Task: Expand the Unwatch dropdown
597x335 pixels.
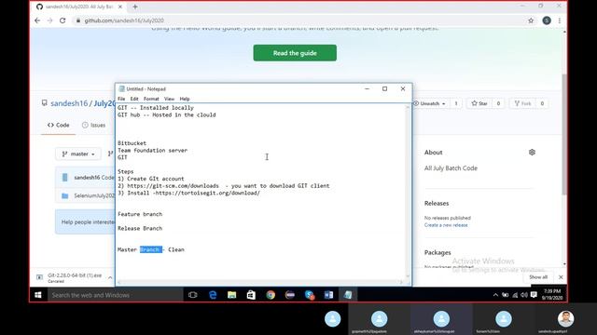Action: pos(429,103)
